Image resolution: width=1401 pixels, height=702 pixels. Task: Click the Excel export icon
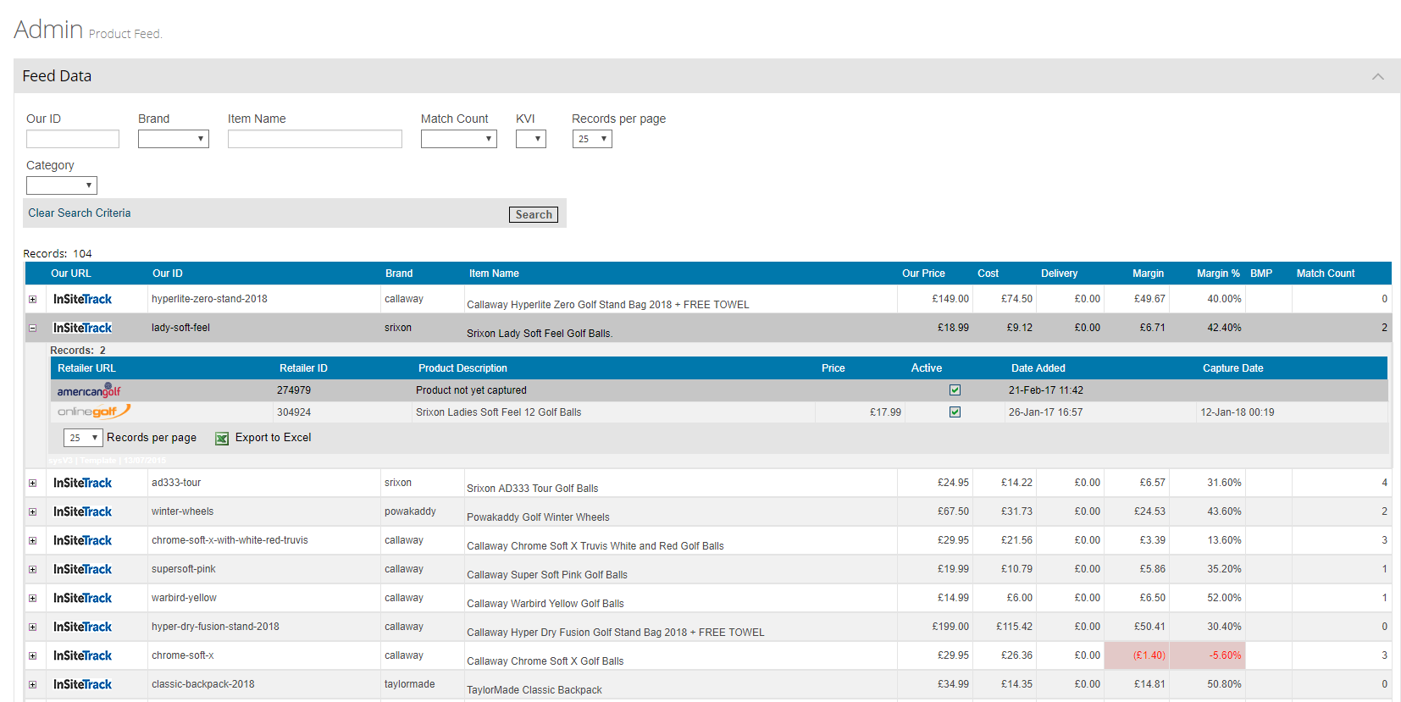click(222, 439)
